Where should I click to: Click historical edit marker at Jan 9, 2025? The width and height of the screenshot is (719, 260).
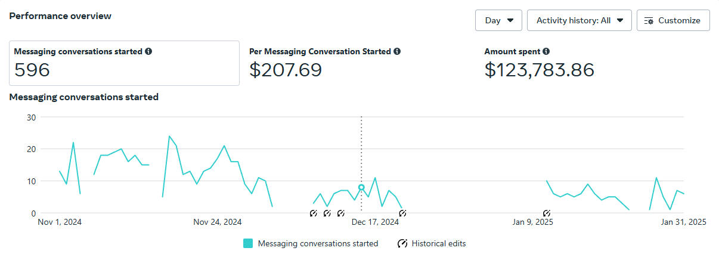click(x=547, y=213)
